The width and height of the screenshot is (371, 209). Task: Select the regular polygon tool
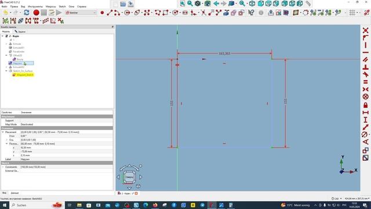pos(175,13)
